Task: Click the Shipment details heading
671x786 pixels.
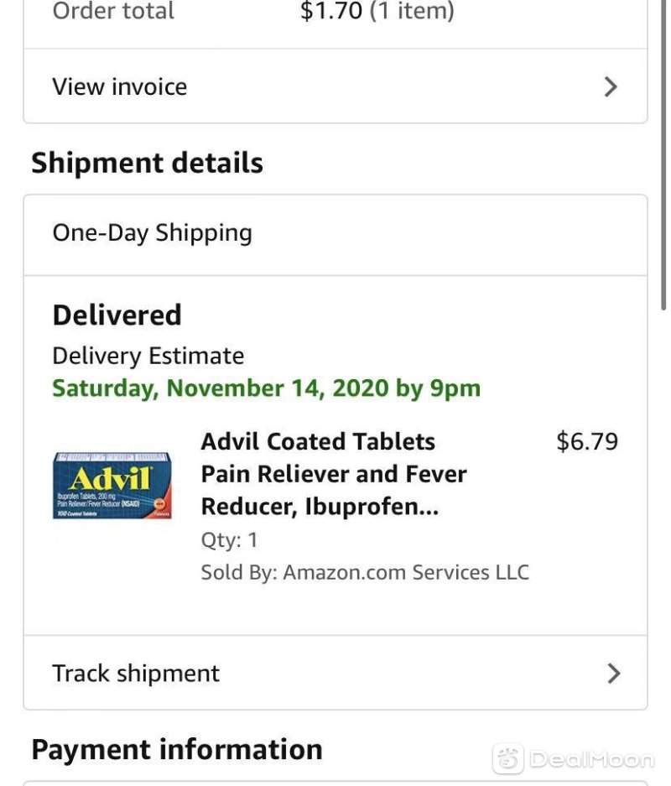Action: (147, 163)
